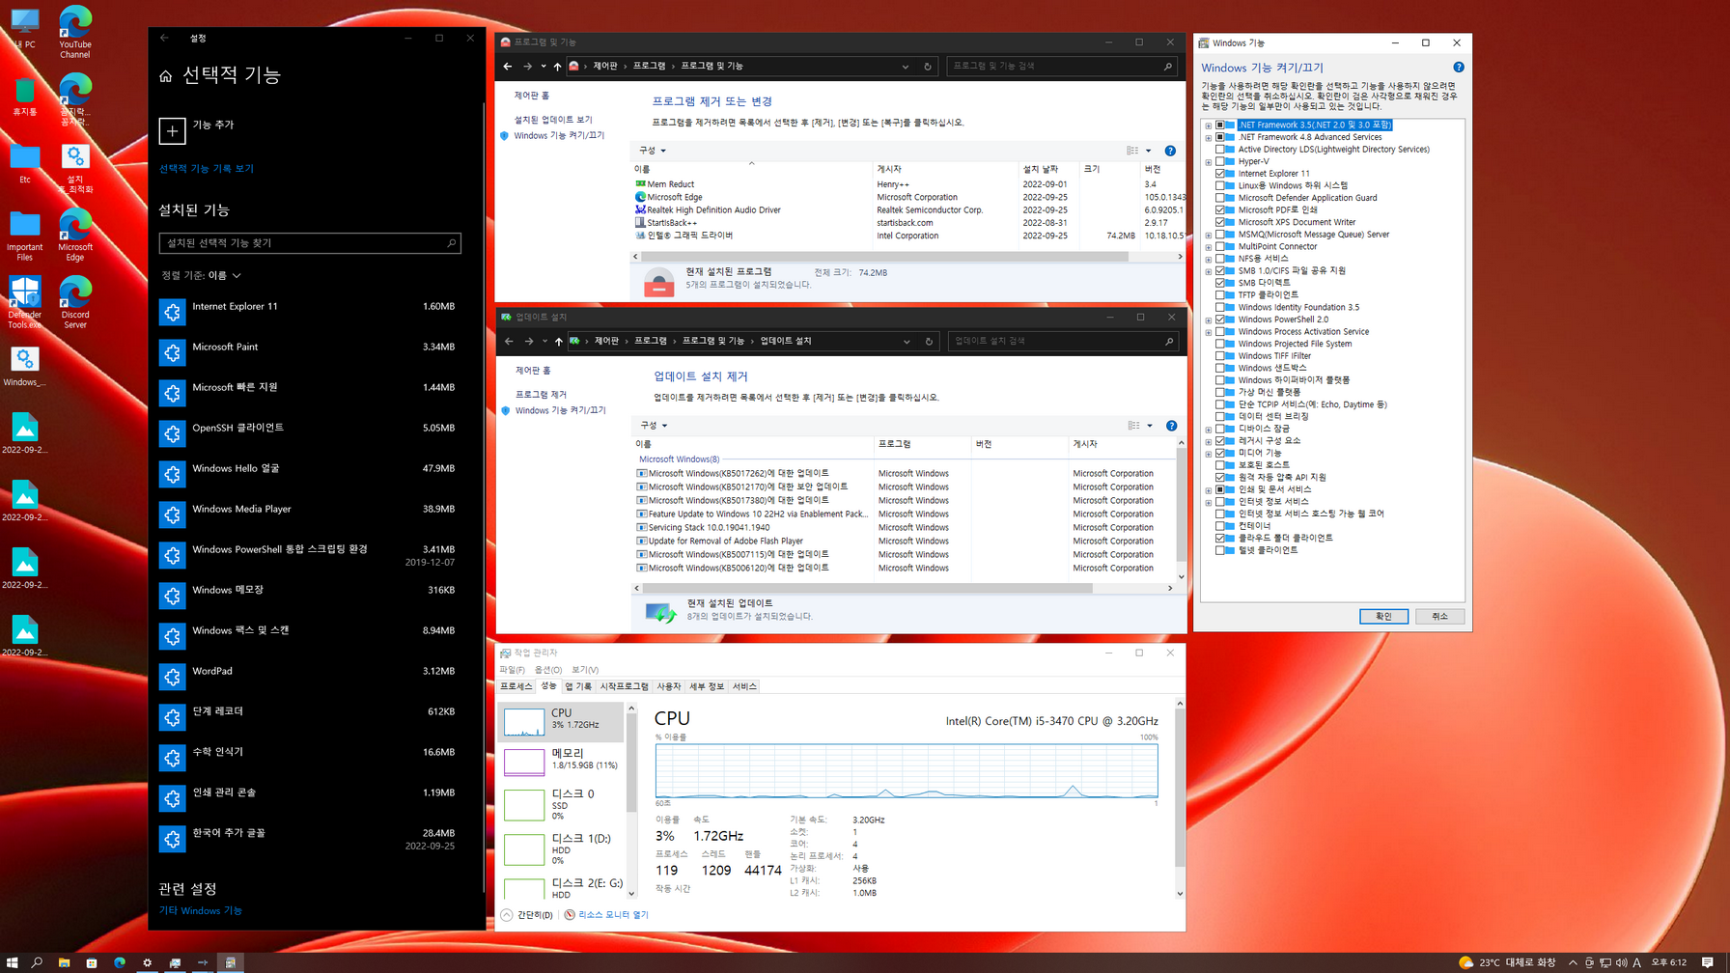Open the 구성 dropdown in 업데이트 설치
This screenshot has height=973, width=1730.
point(654,426)
